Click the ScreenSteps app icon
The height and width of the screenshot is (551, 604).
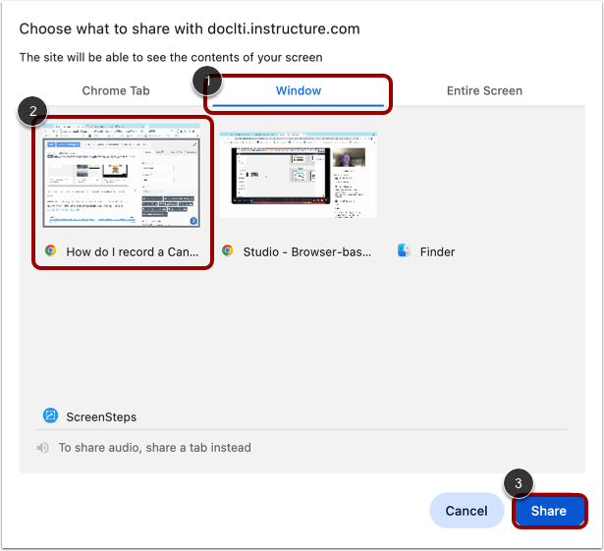point(50,415)
